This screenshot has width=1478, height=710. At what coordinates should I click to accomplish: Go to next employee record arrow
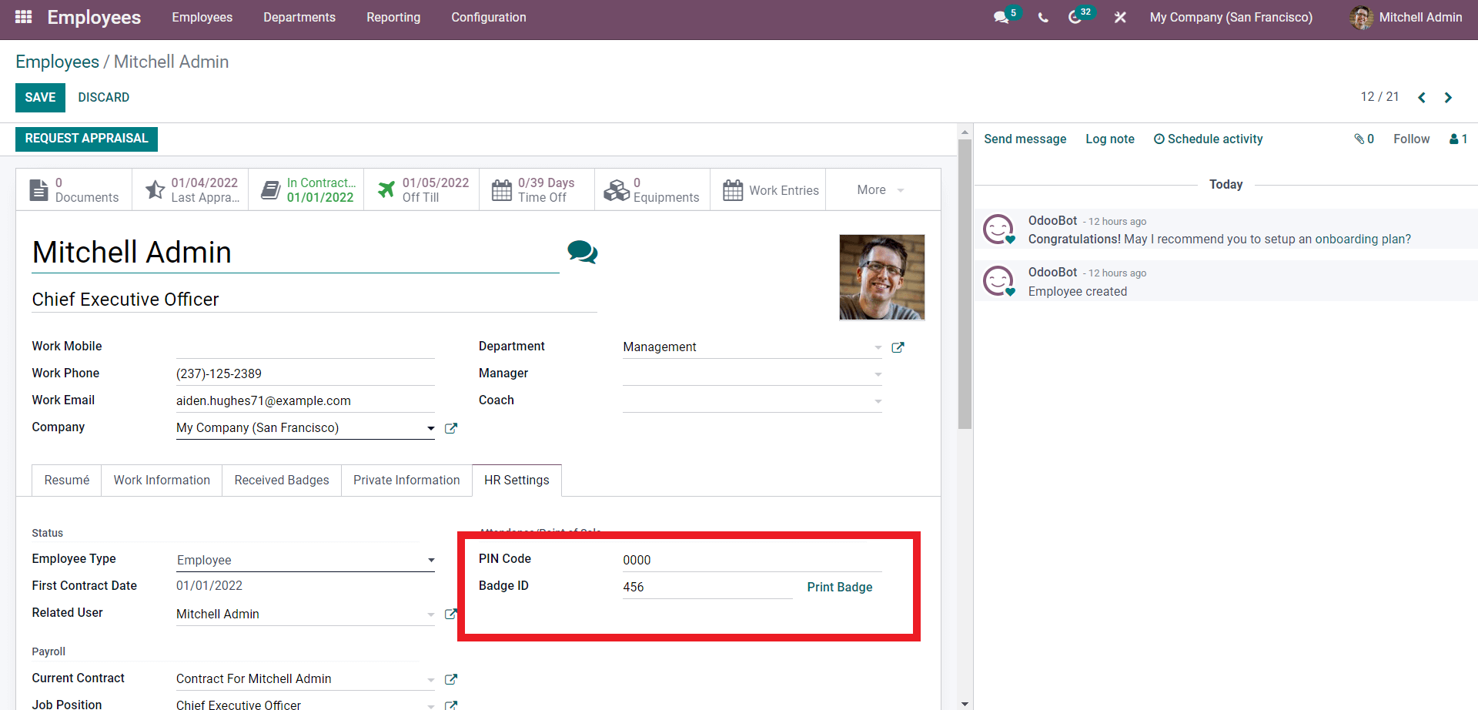tap(1448, 97)
